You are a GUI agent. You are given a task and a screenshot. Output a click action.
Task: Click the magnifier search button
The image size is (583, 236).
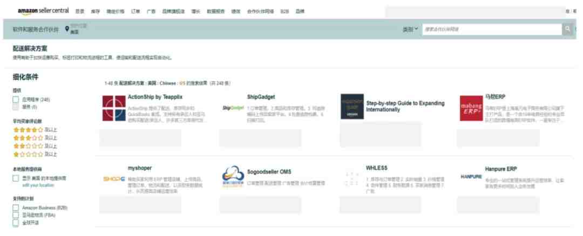coord(567,29)
